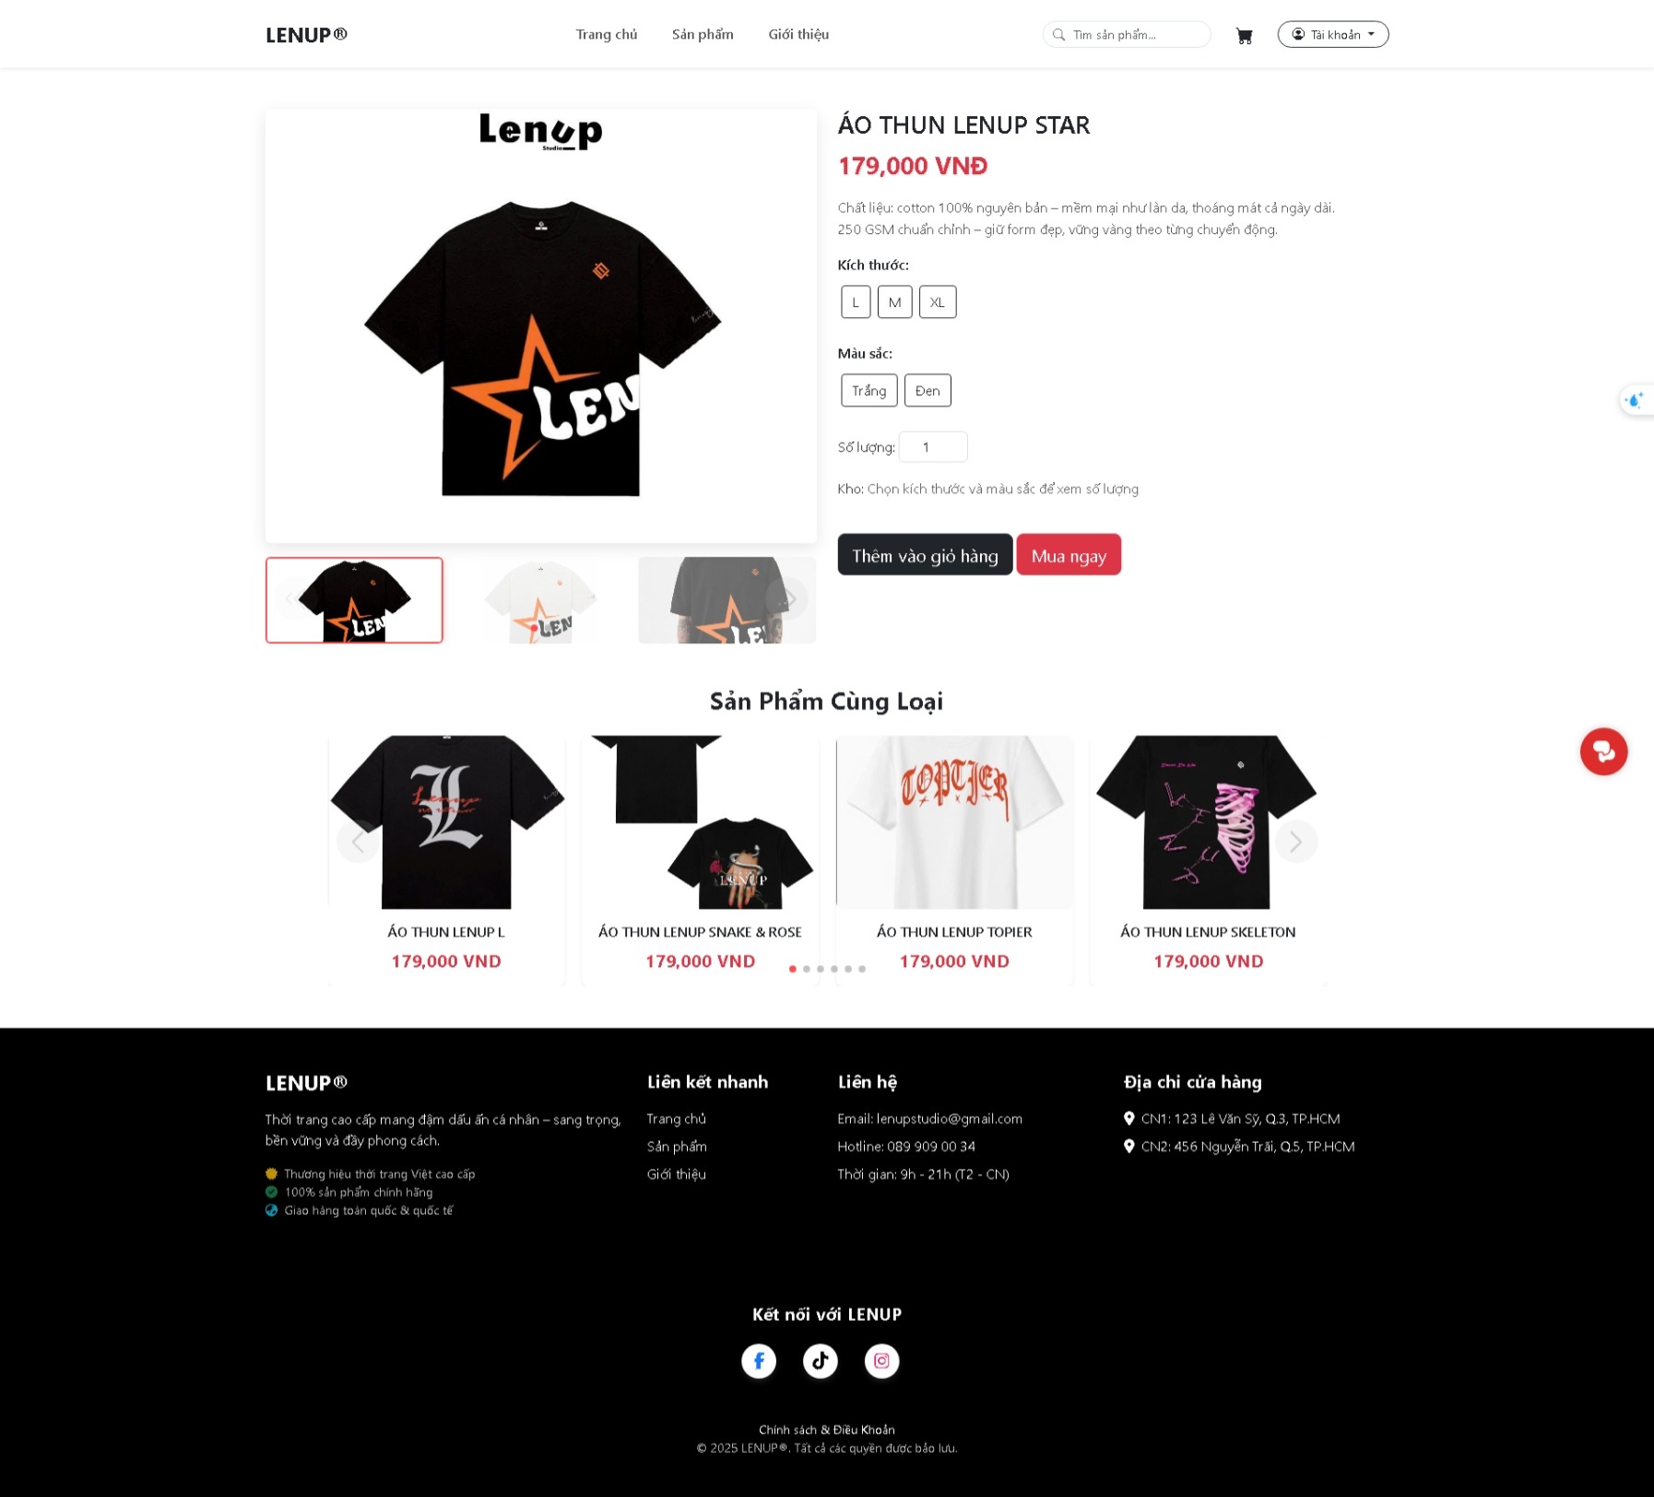The width and height of the screenshot is (1654, 1497).
Task: Select size XL option
Action: click(938, 302)
